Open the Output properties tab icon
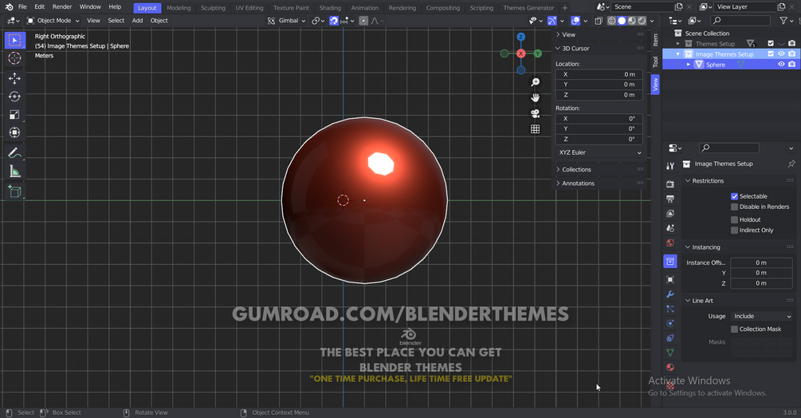 (670, 199)
